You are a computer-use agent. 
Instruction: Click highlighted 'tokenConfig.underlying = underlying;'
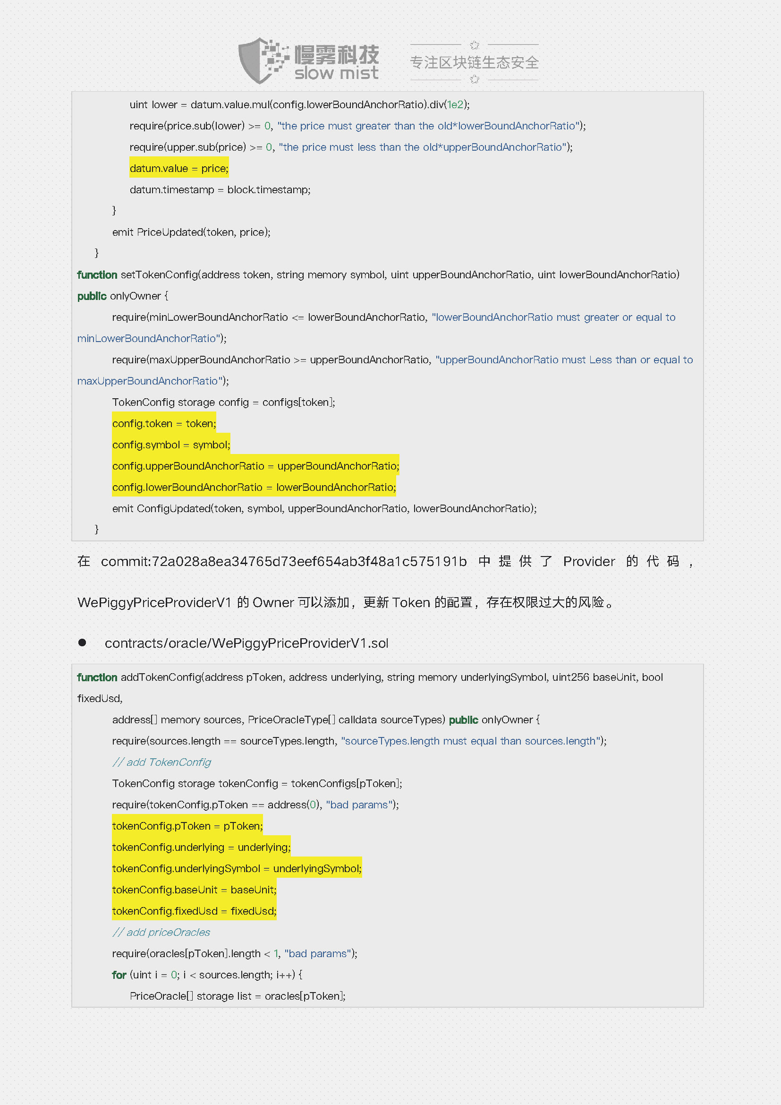(202, 847)
